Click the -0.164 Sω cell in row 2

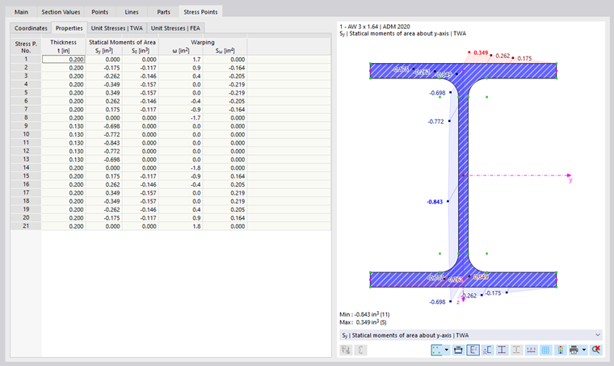tap(225, 68)
